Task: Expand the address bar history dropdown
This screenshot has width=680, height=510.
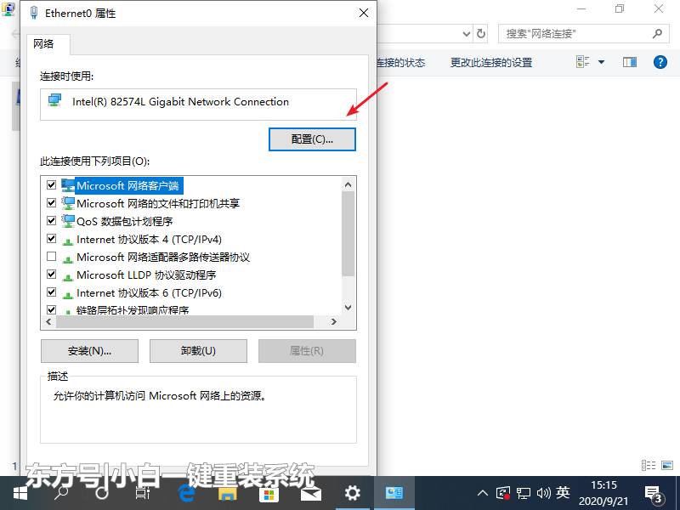Action: pos(466,33)
